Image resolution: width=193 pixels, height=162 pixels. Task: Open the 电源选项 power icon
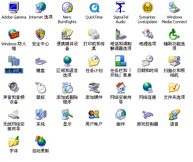click(147, 34)
